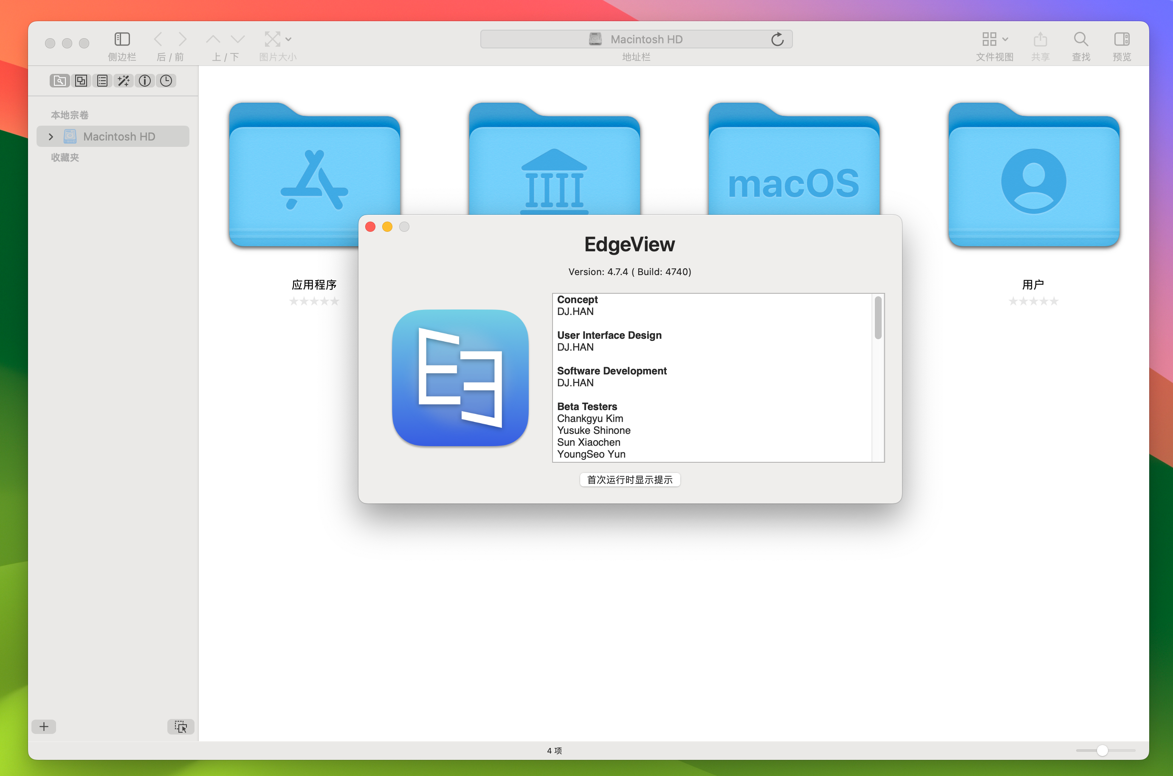Click the down arrow in 上 / 下
The height and width of the screenshot is (776, 1173).
pos(238,39)
